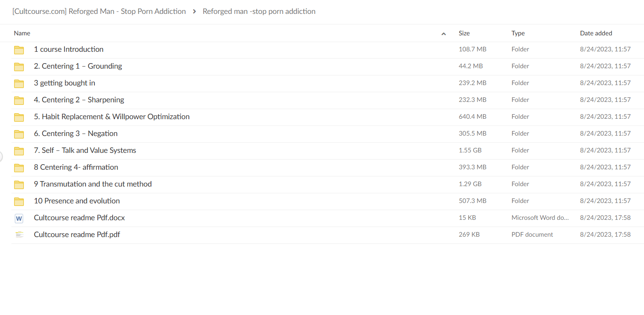Open 9 Transmutation and the cut method
644x315 pixels.
[x=93, y=184]
